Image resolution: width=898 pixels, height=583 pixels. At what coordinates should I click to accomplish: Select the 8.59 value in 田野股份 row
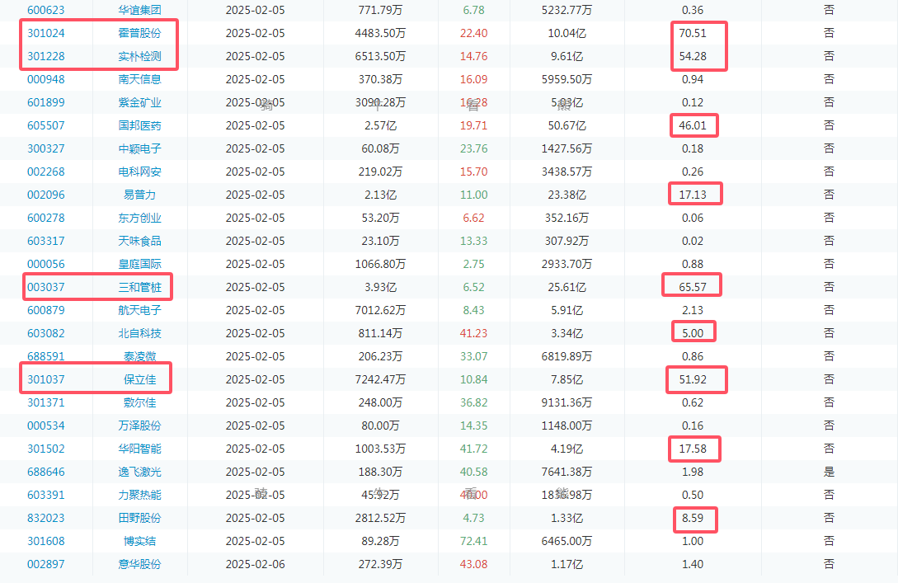click(693, 518)
